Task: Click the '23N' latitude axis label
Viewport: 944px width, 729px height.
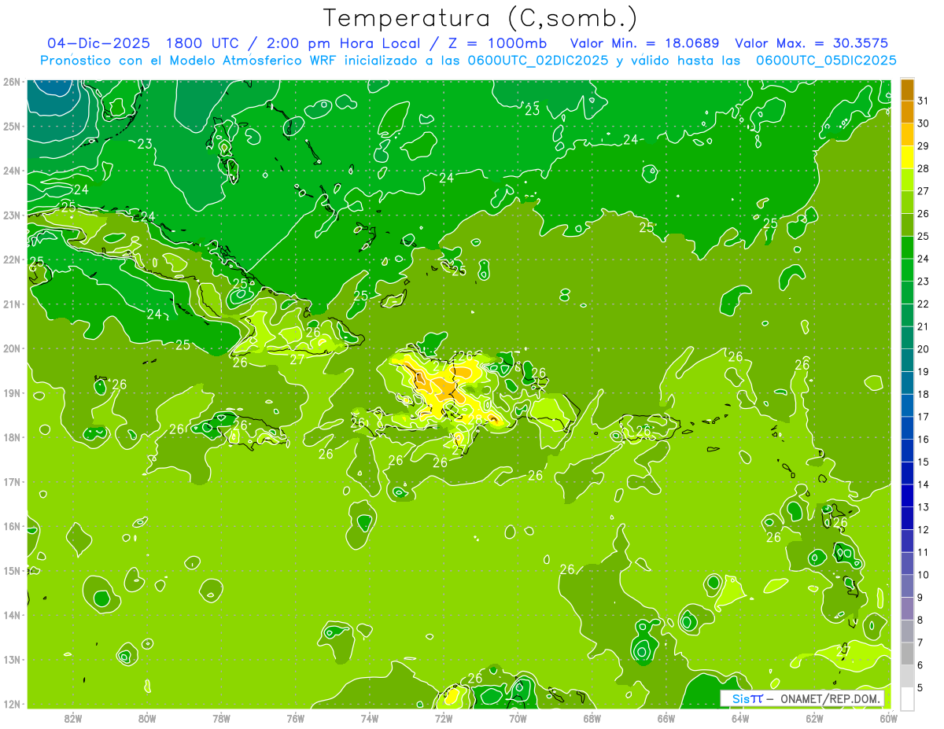Action: coord(11,215)
